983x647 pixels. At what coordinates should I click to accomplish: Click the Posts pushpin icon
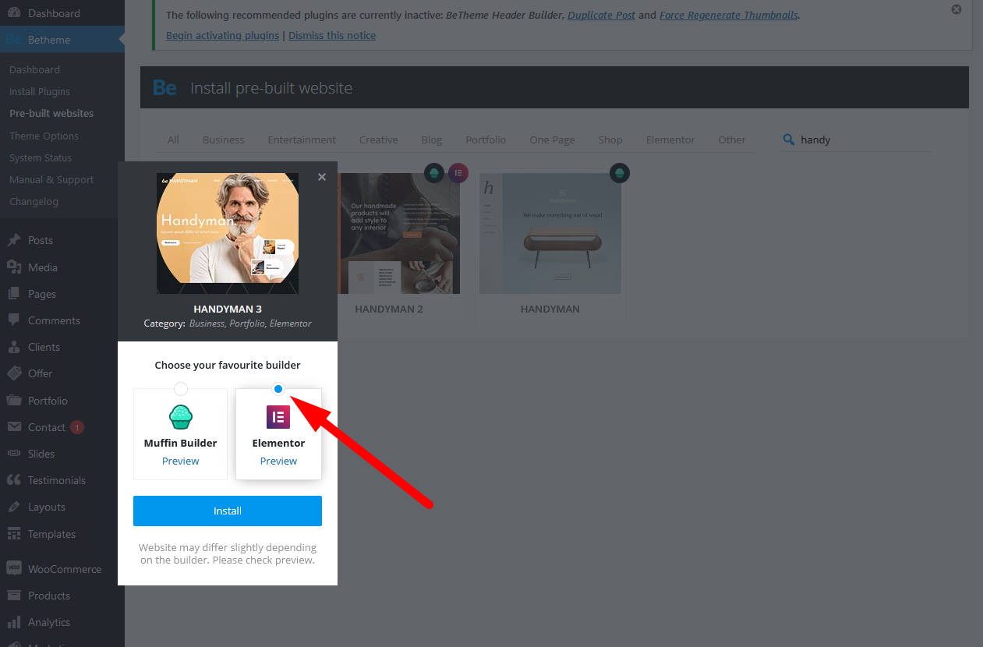click(x=14, y=240)
